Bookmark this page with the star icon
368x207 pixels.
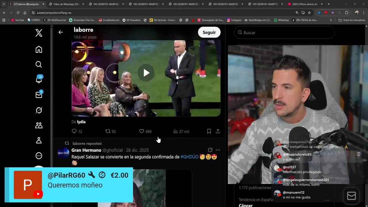309,13
